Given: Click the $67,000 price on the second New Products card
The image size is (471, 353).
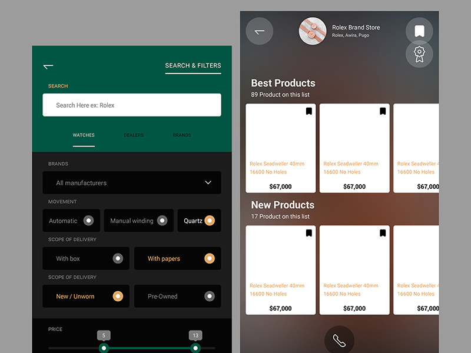Looking at the screenshot, I should click(354, 308).
